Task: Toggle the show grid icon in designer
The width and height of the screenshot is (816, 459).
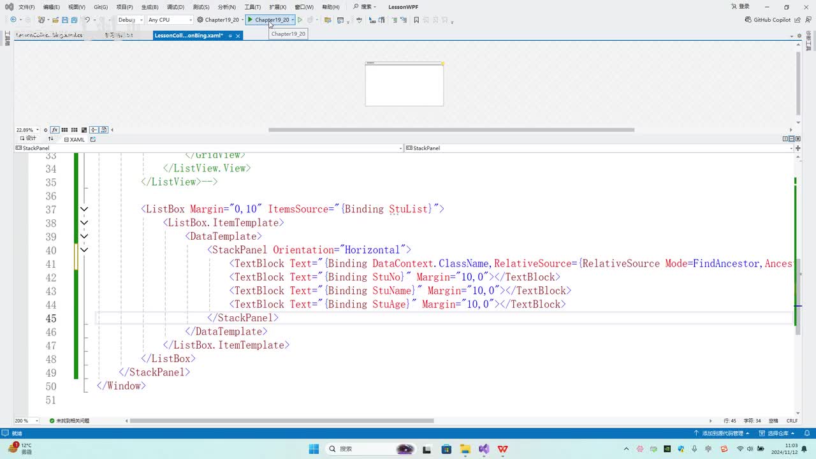Action: pyautogui.click(x=64, y=130)
